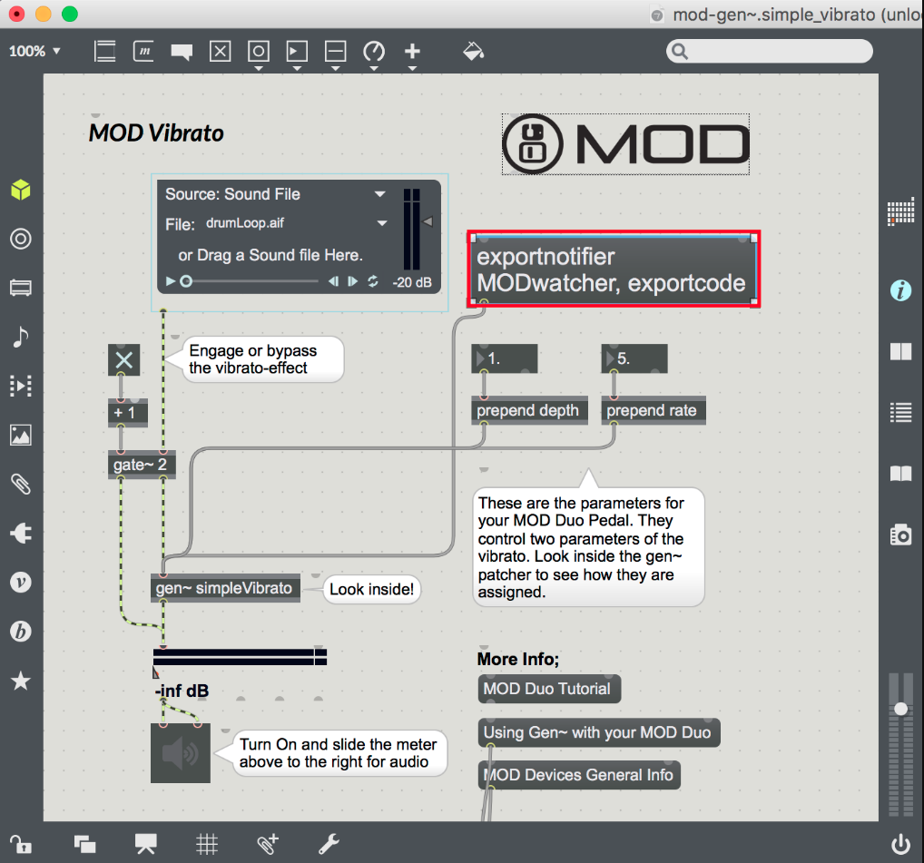Open the Plug-ins browser icon
The image size is (924, 863).
pyautogui.click(x=20, y=534)
